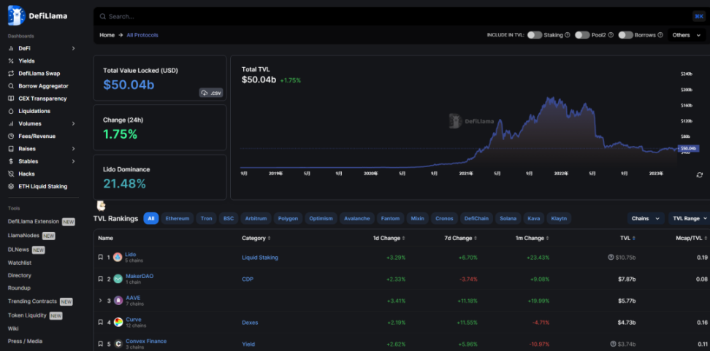This screenshot has width=710, height=351.
Task: Select the All chains tab
Action: 150,218
